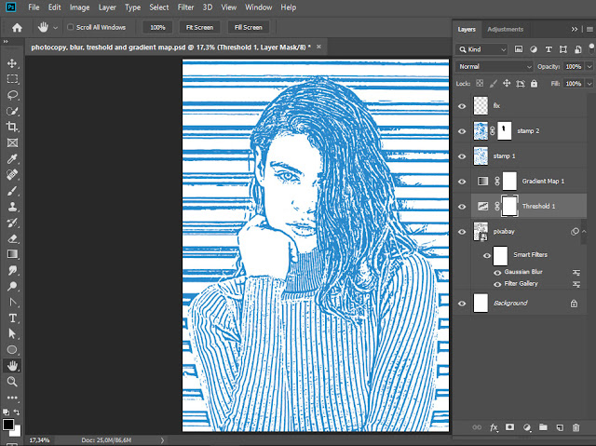
Task: Open the blend mode Normal dropdown
Action: point(494,66)
